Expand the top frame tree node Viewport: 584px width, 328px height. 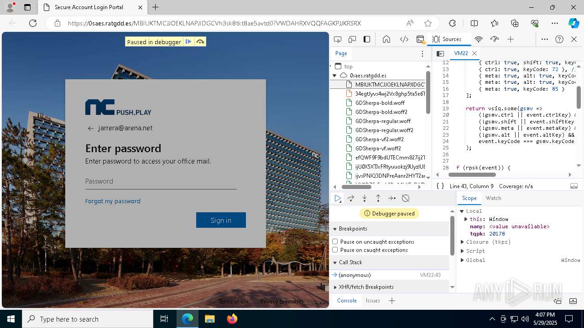(332, 67)
